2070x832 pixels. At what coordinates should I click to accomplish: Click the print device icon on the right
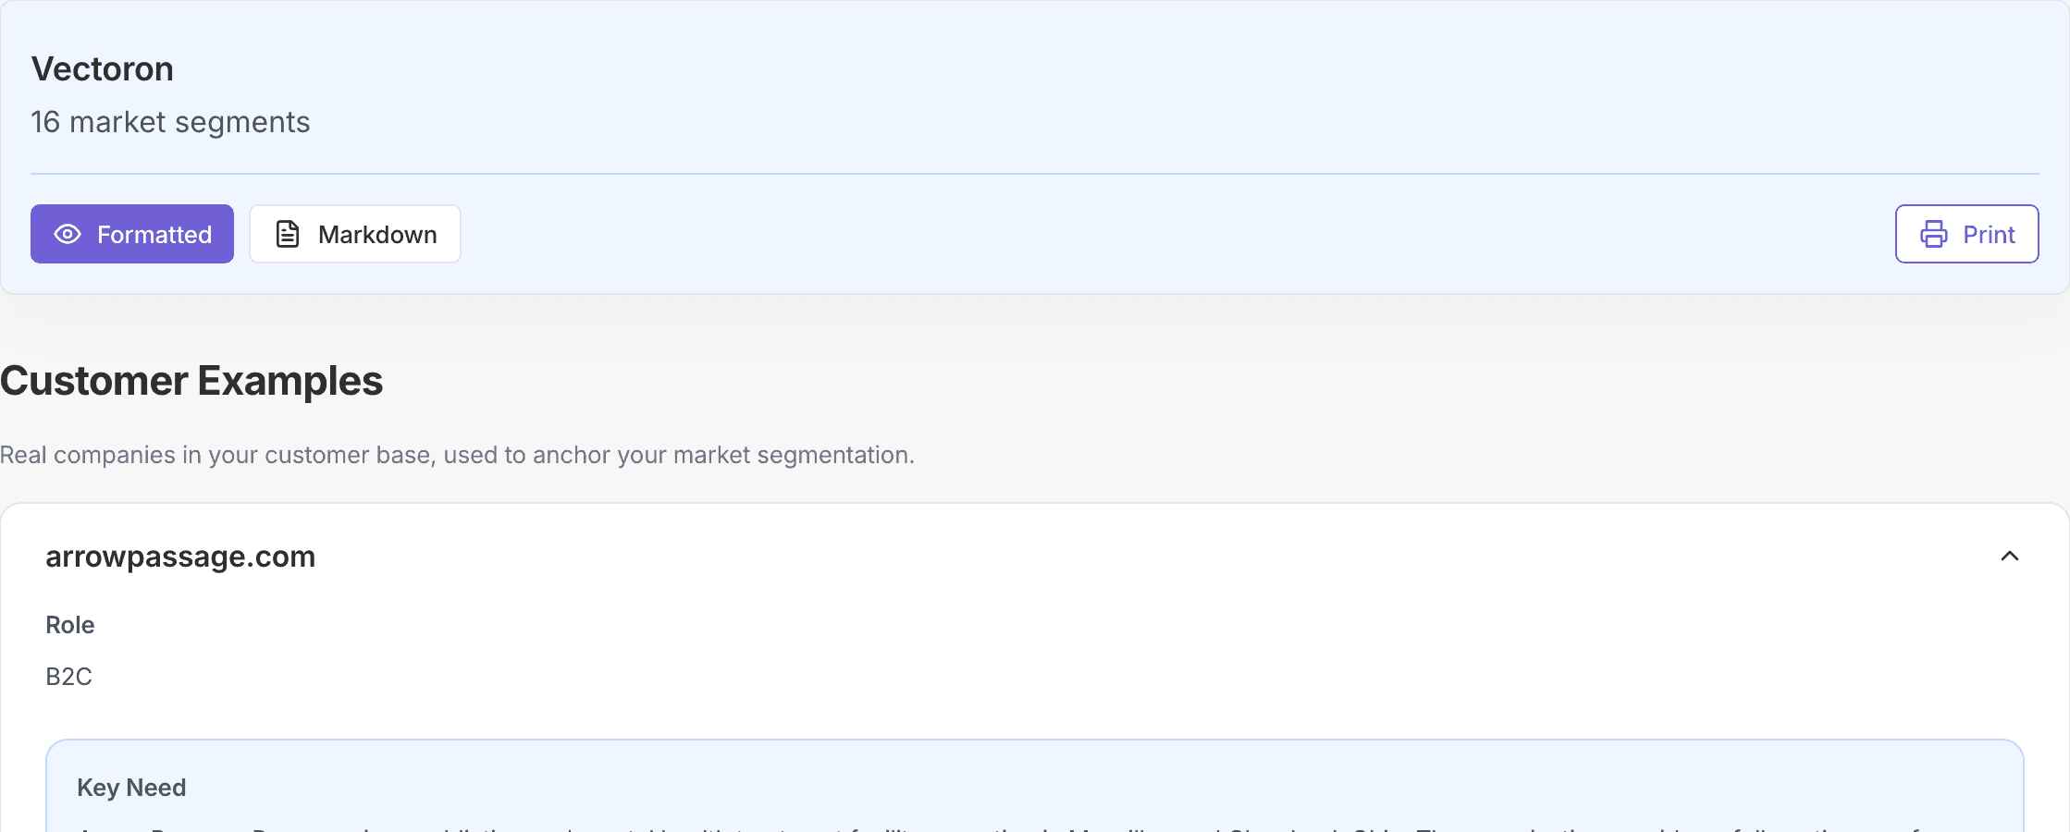(x=1935, y=234)
